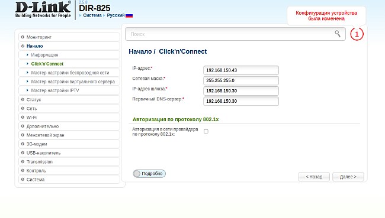The height and width of the screenshot is (218, 385).
Task: Click the < Назад button
Action: (x=314, y=177)
